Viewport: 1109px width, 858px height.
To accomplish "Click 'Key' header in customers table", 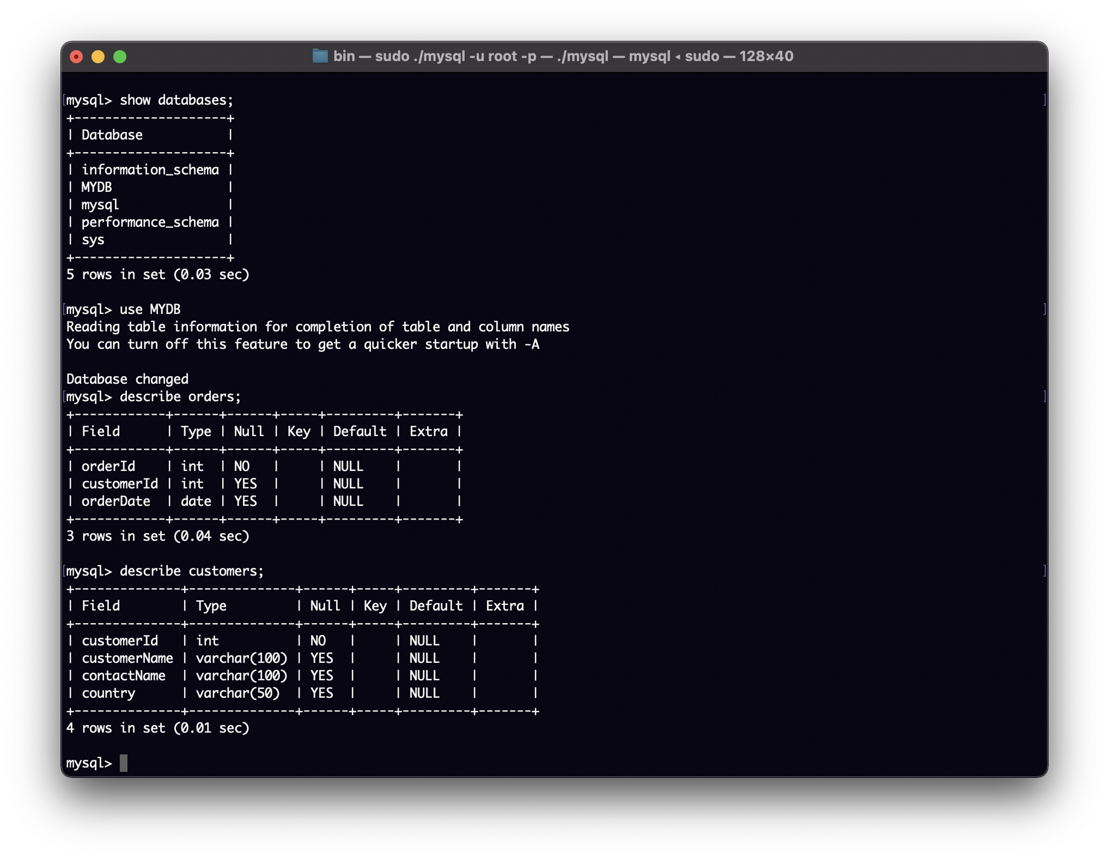I will click(375, 606).
